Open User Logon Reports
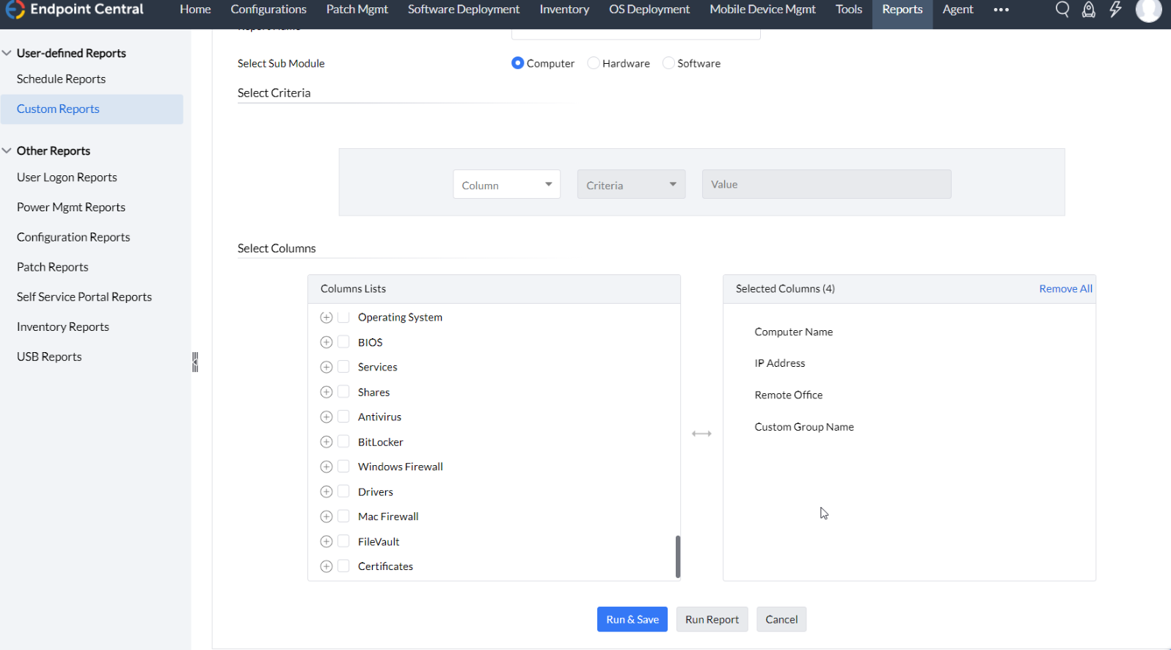This screenshot has width=1171, height=650. (67, 177)
